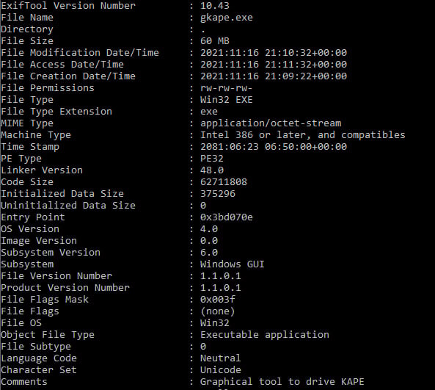Image resolution: width=435 pixels, height=390 pixels.
Task: Click the application/octet-stream MIME type
Action: pyautogui.click(x=271, y=123)
